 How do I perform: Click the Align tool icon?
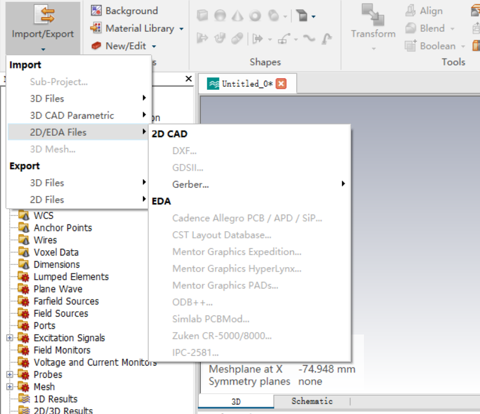[x=411, y=11]
